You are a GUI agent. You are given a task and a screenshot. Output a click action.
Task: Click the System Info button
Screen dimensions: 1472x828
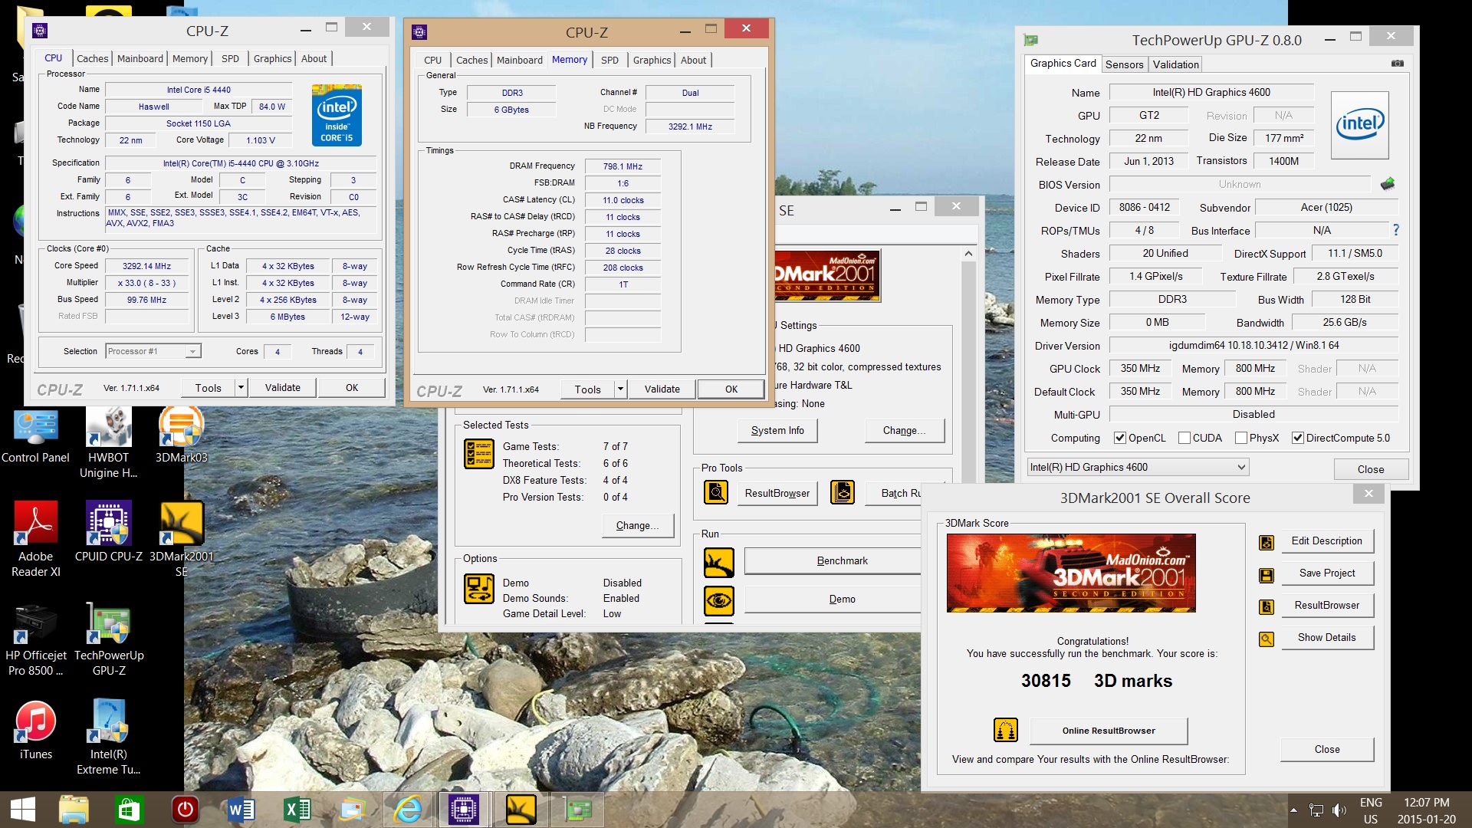click(777, 430)
